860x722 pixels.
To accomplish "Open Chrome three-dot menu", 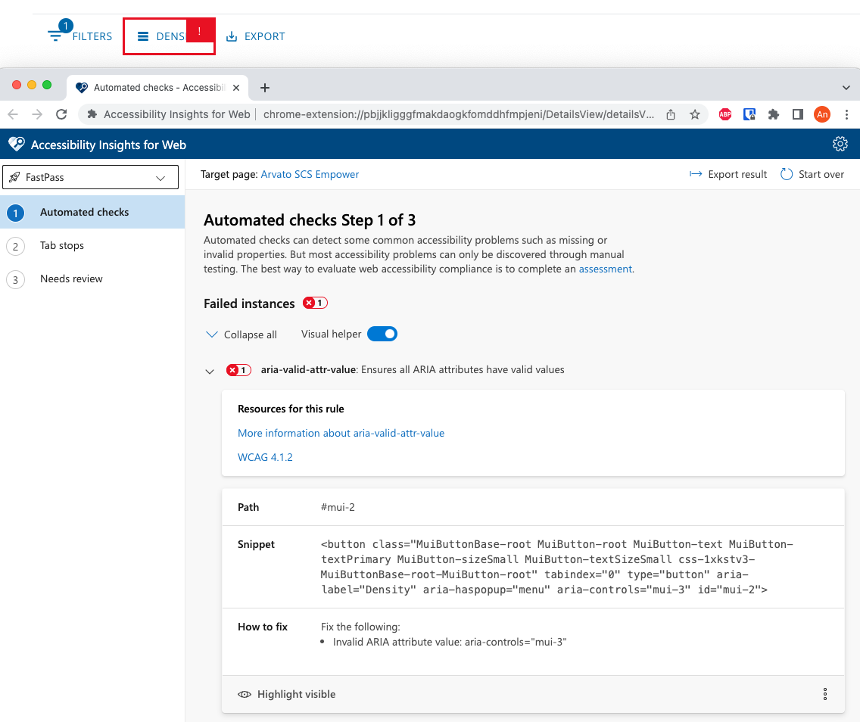I will pyautogui.click(x=846, y=114).
